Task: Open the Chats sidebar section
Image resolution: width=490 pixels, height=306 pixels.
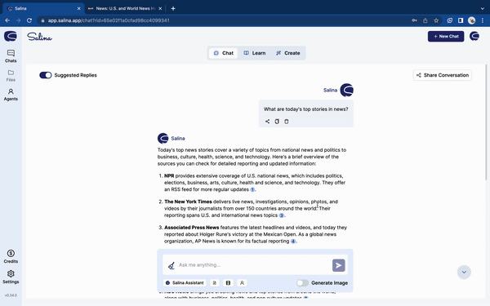Action: tap(11, 56)
